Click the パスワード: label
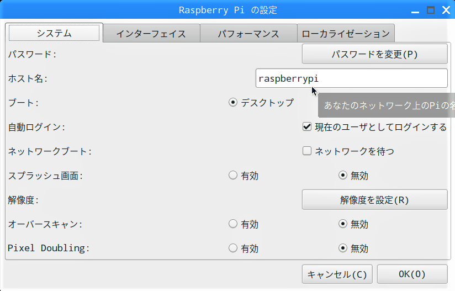Image resolution: width=455 pixels, height=291 pixels. coord(32,54)
